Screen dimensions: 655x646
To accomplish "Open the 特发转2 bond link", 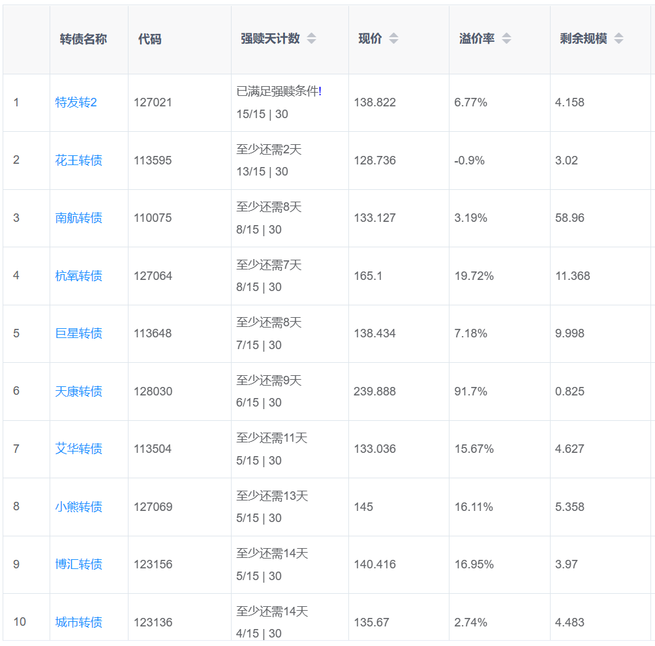I will click(76, 102).
